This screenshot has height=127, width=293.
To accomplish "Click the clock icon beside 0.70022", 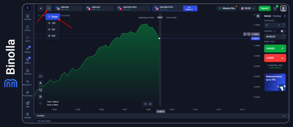I will (x=245, y=34).
